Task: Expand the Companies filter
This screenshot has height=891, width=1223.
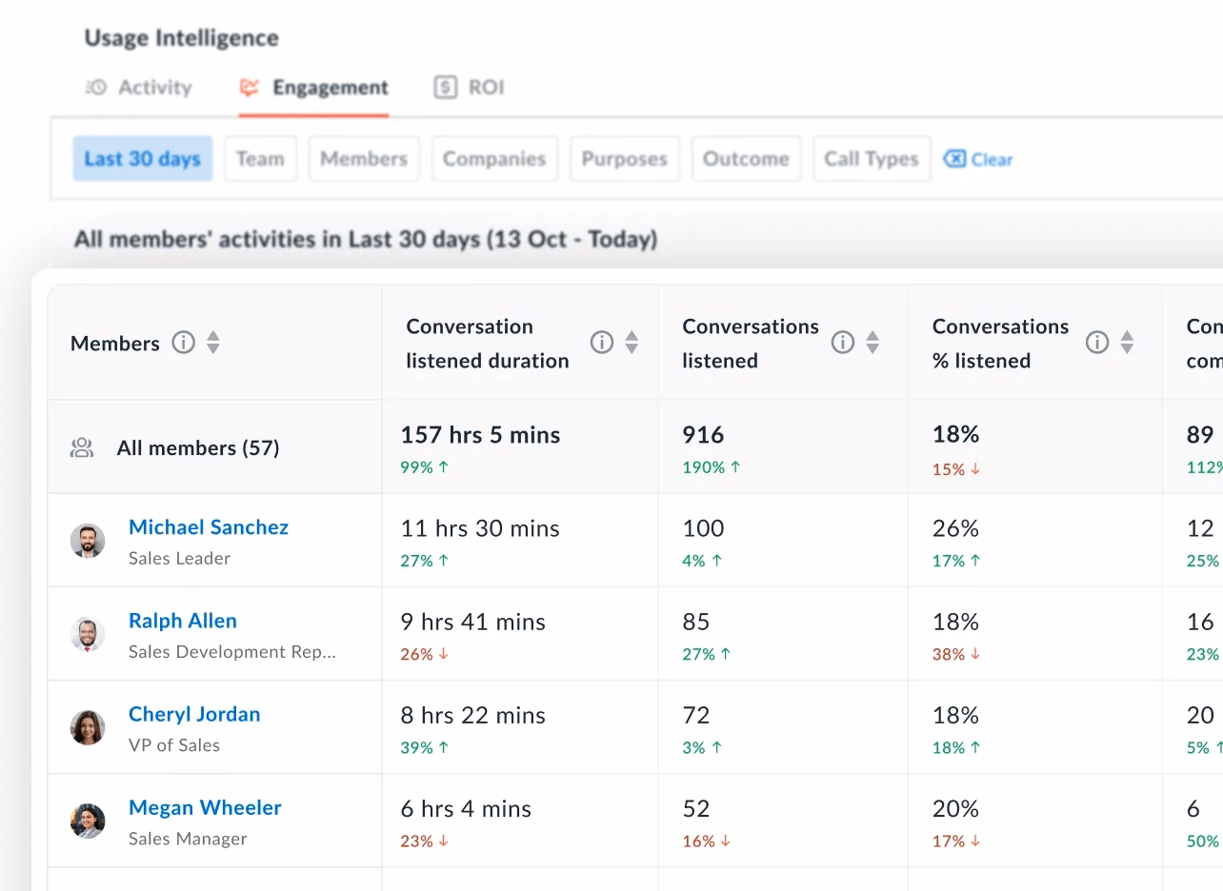Action: [x=494, y=159]
